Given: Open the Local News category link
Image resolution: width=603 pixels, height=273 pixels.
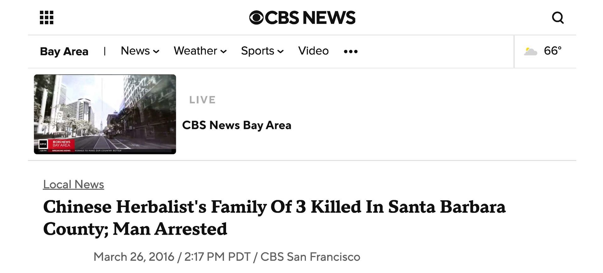Looking at the screenshot, I should click(x=73, y=185).
